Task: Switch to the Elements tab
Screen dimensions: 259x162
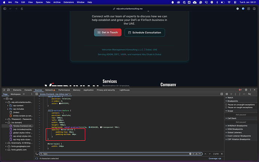Action: (17, 90)
